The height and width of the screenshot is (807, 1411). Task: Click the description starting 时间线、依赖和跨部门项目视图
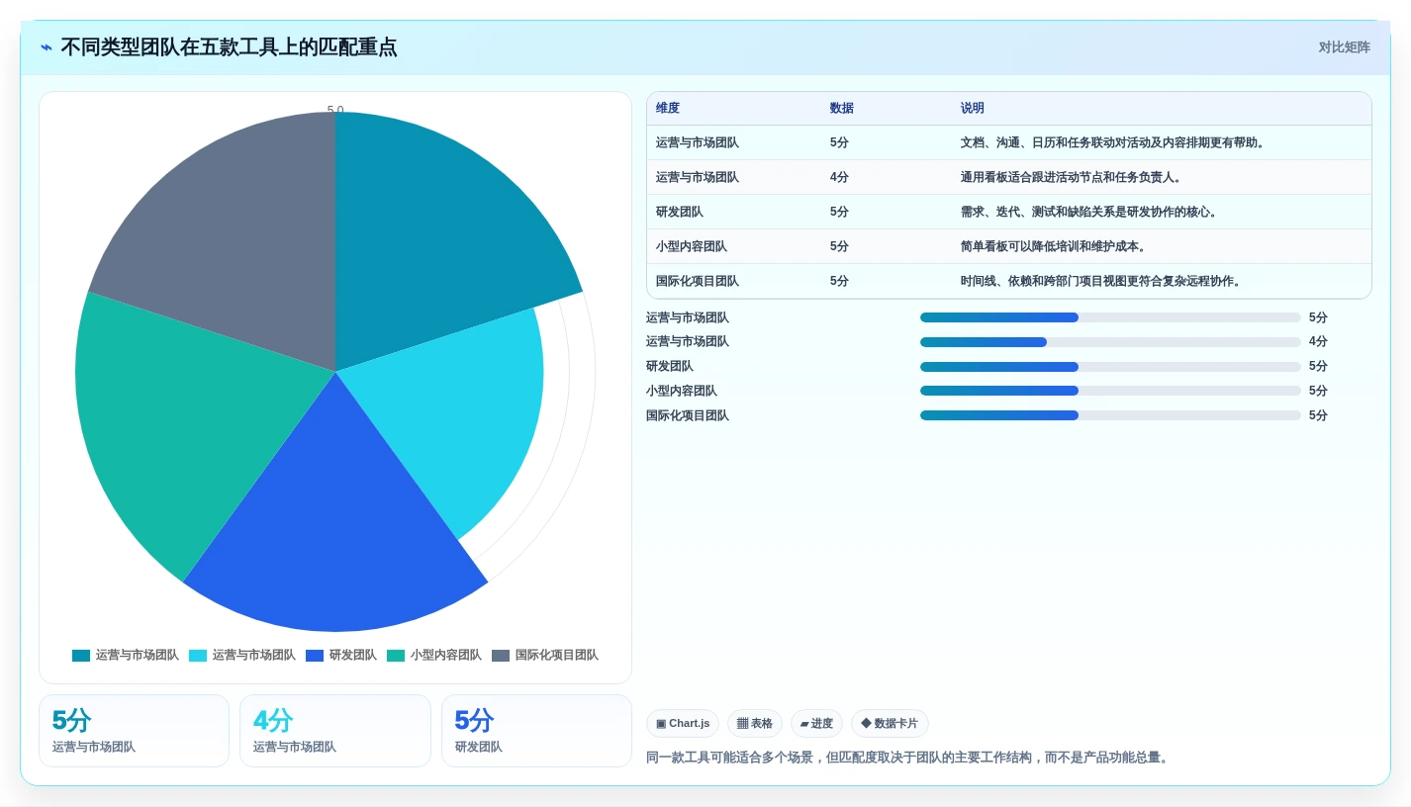[1102, 282]
